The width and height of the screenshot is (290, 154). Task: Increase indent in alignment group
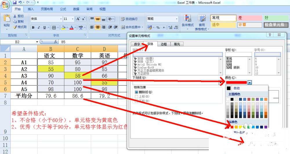[x=116, y=27]
